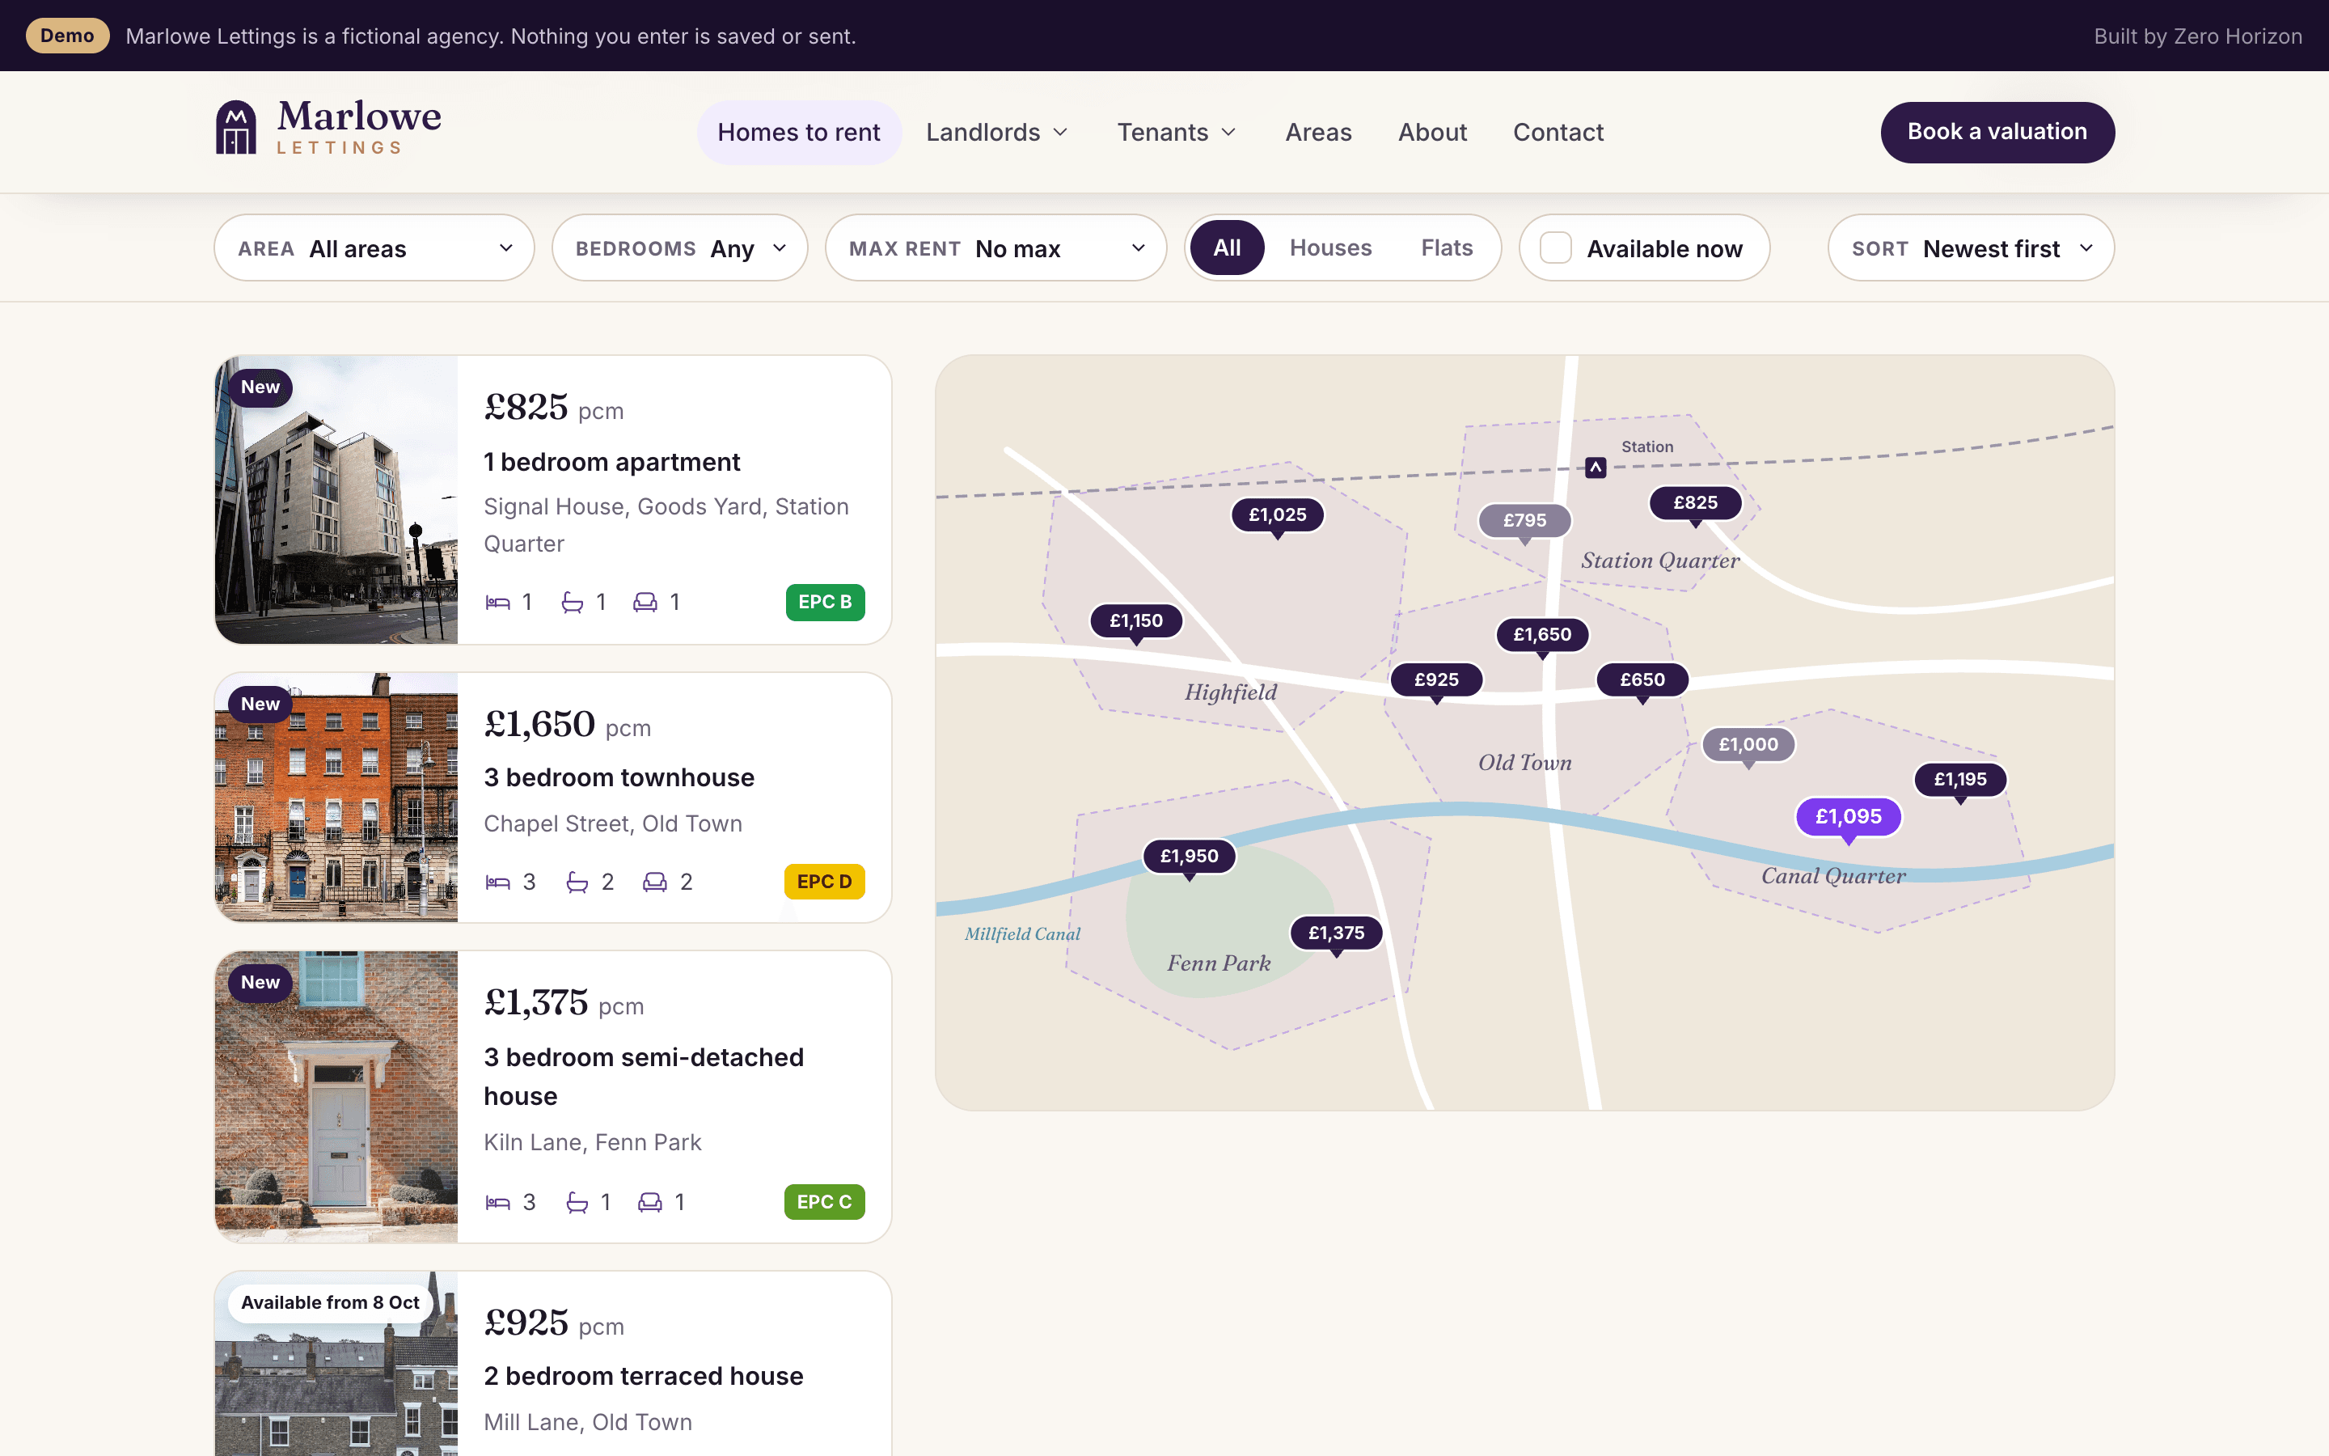Expand the Landlords navigation menu

[x=997, y=132]
